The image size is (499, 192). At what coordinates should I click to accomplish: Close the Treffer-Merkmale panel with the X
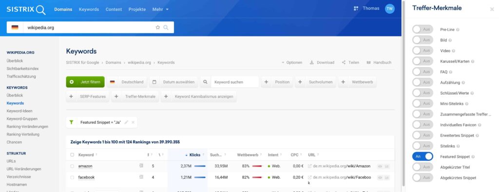coord(492,9)
